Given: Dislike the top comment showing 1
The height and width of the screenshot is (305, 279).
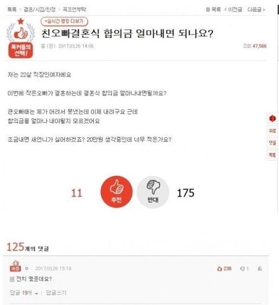Looking at the screenshot, I should point(244,269).
